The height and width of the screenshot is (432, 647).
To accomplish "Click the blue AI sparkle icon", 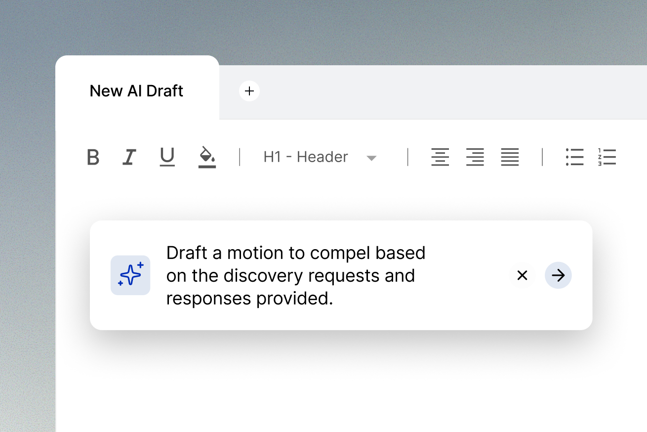I will 130,275.
